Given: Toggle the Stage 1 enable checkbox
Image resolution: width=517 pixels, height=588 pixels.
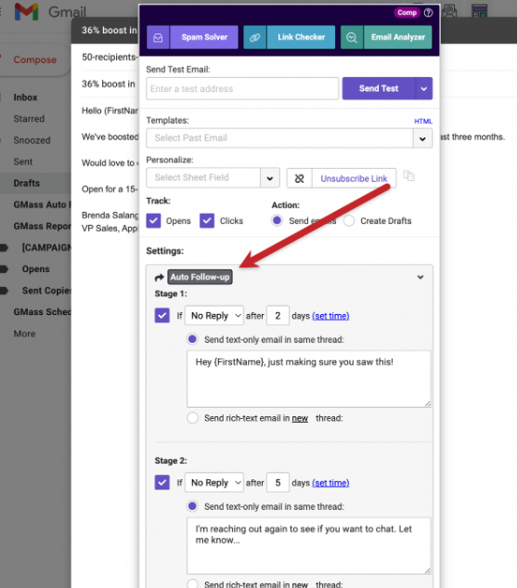Looking at the screenshot, I should [162, 316].
